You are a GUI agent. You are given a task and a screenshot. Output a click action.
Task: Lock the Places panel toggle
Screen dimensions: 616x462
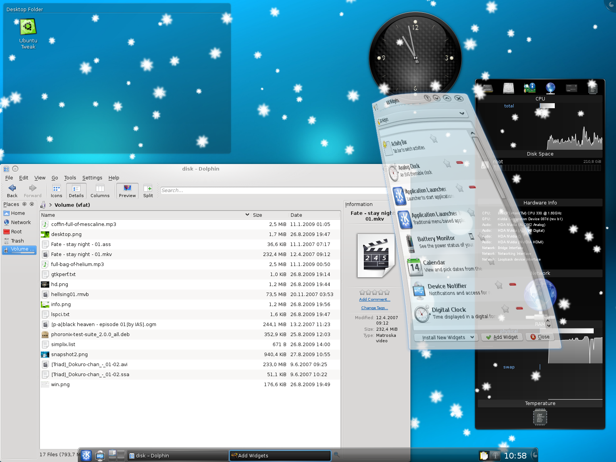click(x=25, y=204)
